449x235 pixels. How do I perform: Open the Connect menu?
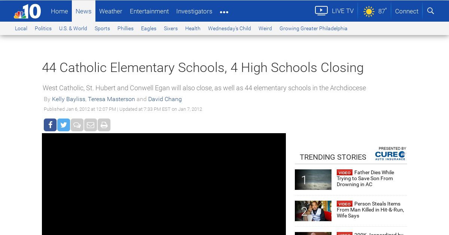[407, 11]
